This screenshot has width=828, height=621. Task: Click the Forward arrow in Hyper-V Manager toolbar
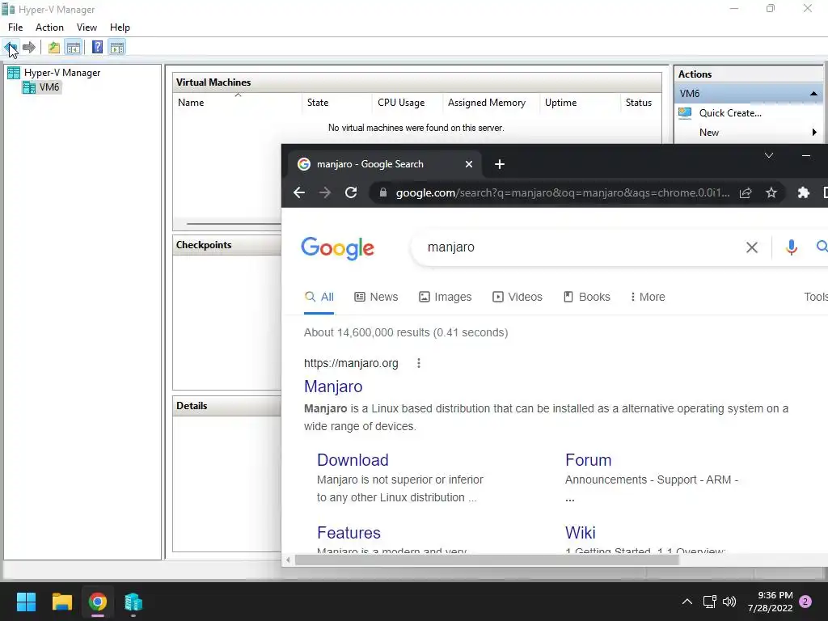coord(29,48)
